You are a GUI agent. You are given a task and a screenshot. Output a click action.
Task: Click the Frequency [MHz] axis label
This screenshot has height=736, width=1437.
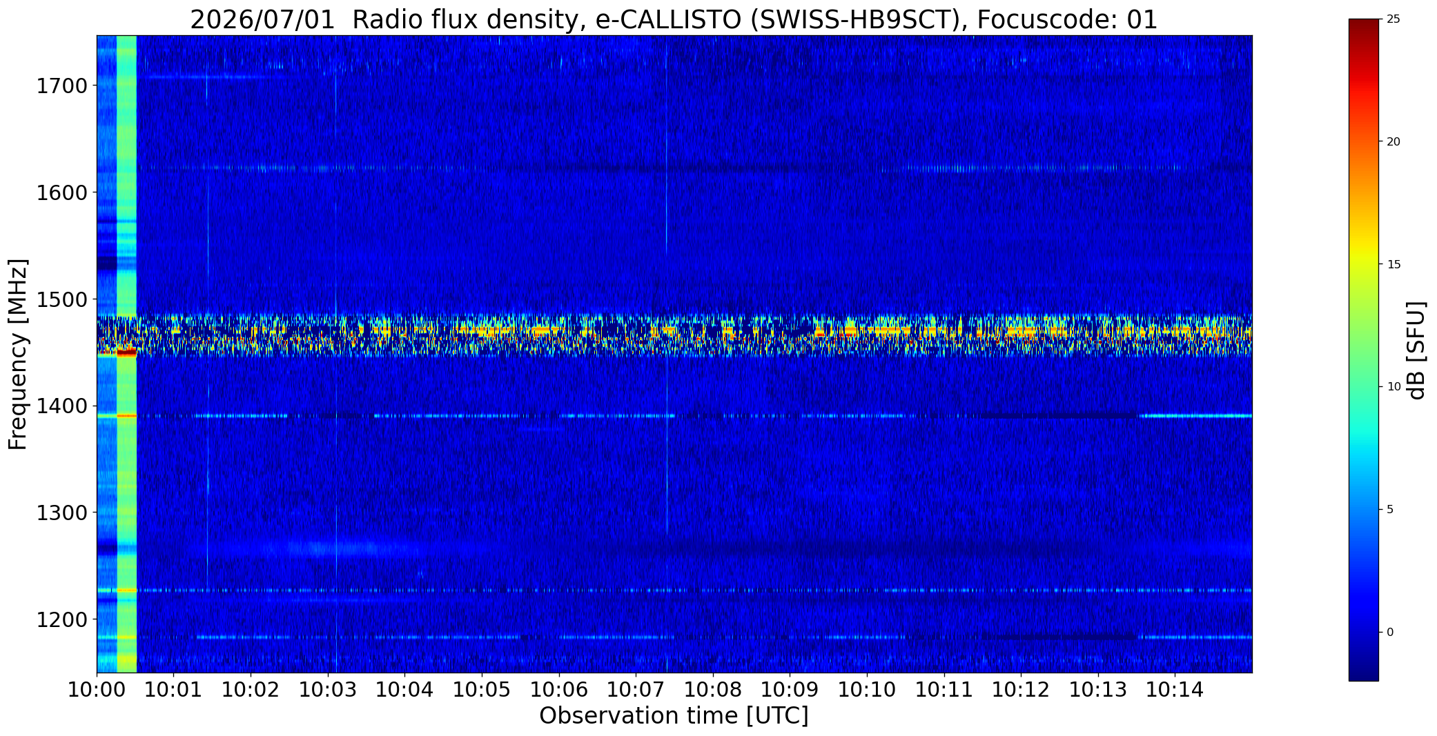pos(18,354)
